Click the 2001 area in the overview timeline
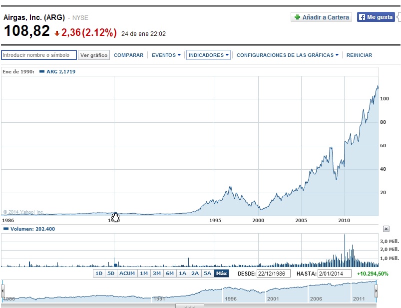This screenshot has width=401, height=308. pos(273,299)
